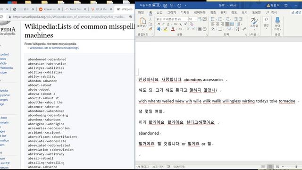Click the reload icon in the browser
The width and height of the screenshot is (302, 170).
tap(1, 17)
